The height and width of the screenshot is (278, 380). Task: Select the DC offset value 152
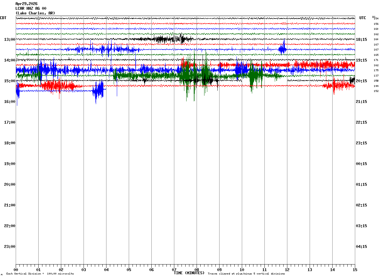pos(376,91)
